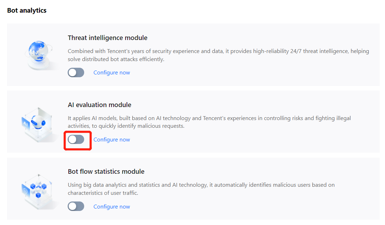Viewport: 385px width, 225px height.
Task: Enable the Threat intelligence module switch
Action: tap(76, 73)
